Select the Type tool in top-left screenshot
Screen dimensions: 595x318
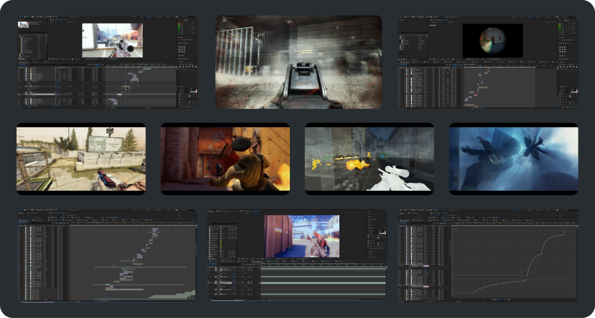click(x=42, y=17)
